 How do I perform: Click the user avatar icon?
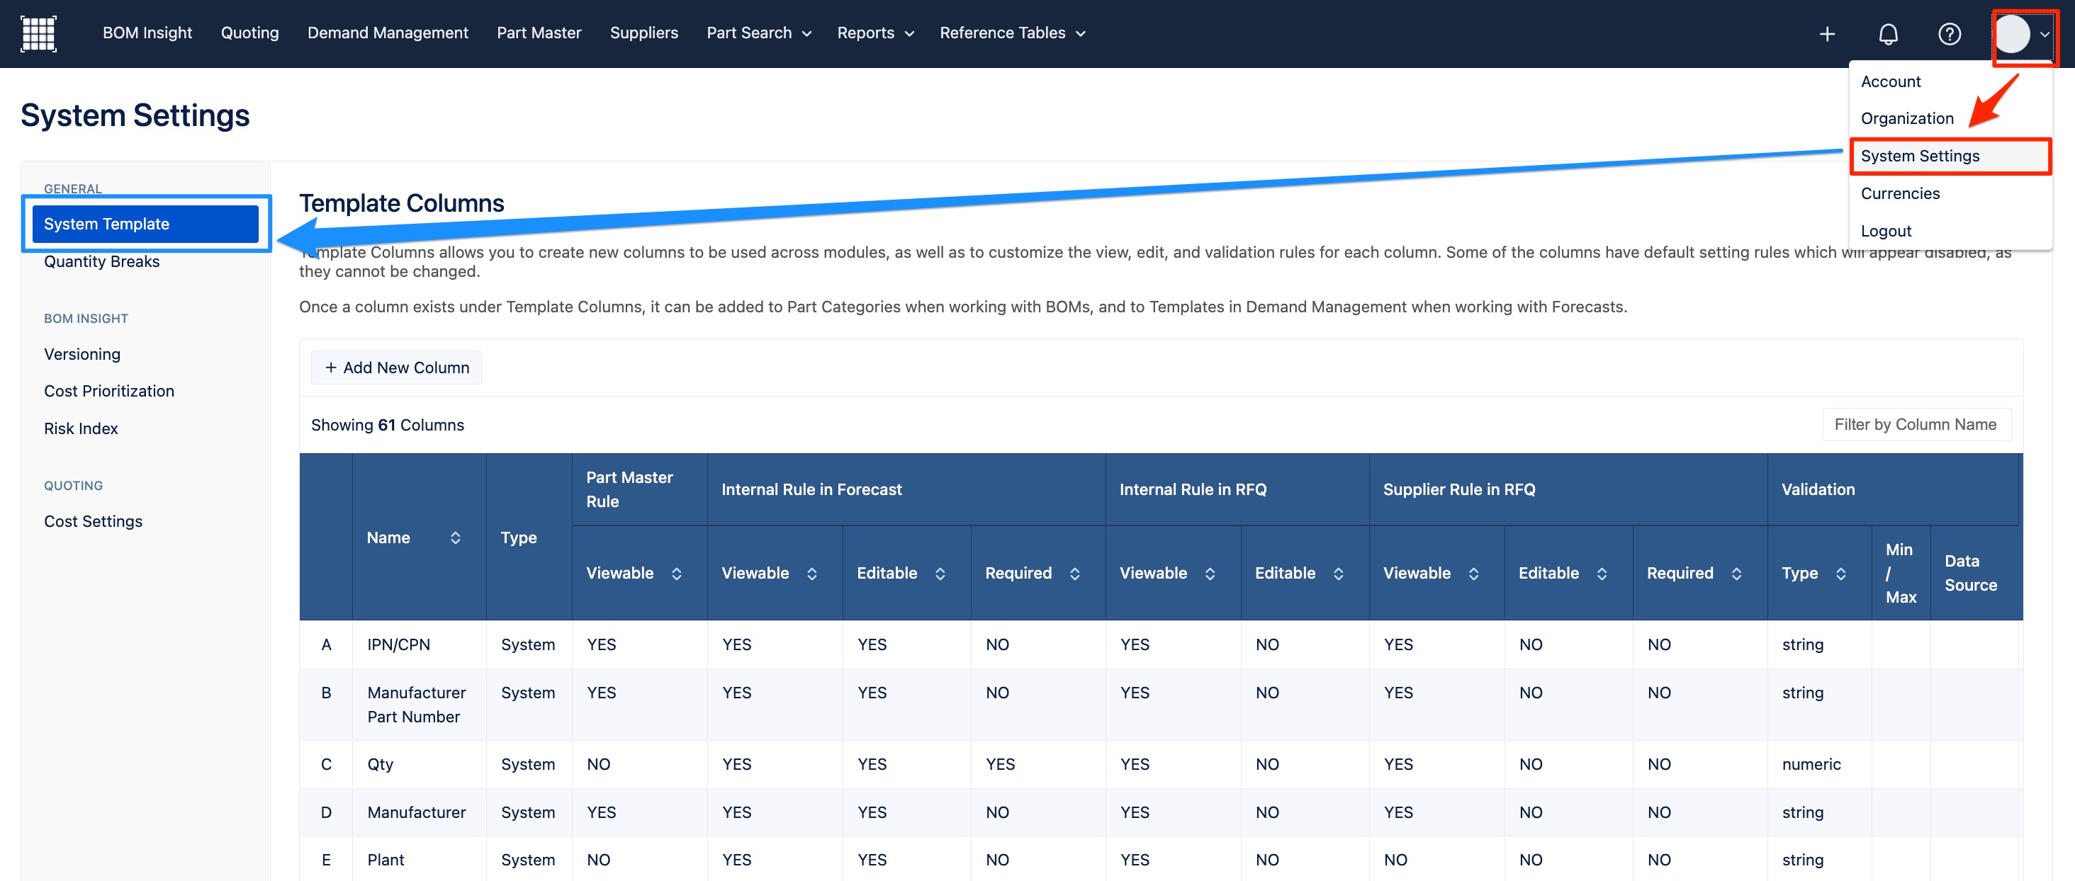[x=2011, y=34]
